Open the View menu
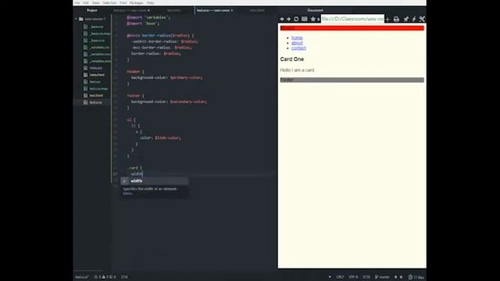This screenshot has width=500, height=281. coord(95,3)
